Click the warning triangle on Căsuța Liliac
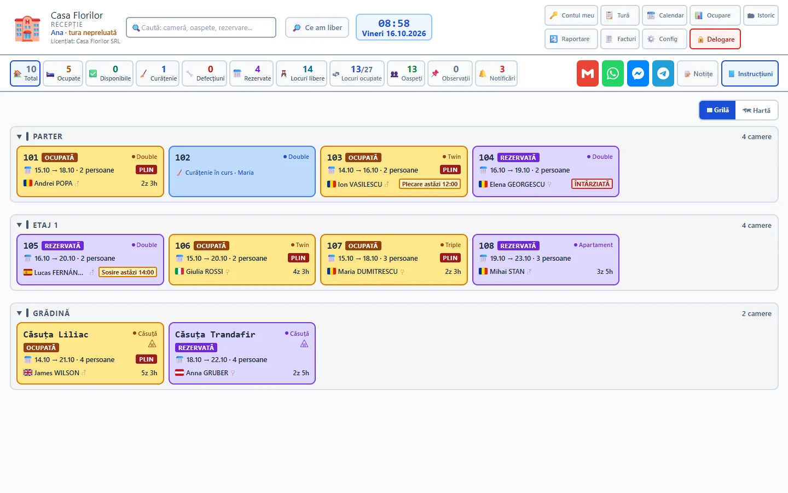The image size is (788, 493). (x=152, y=344)
